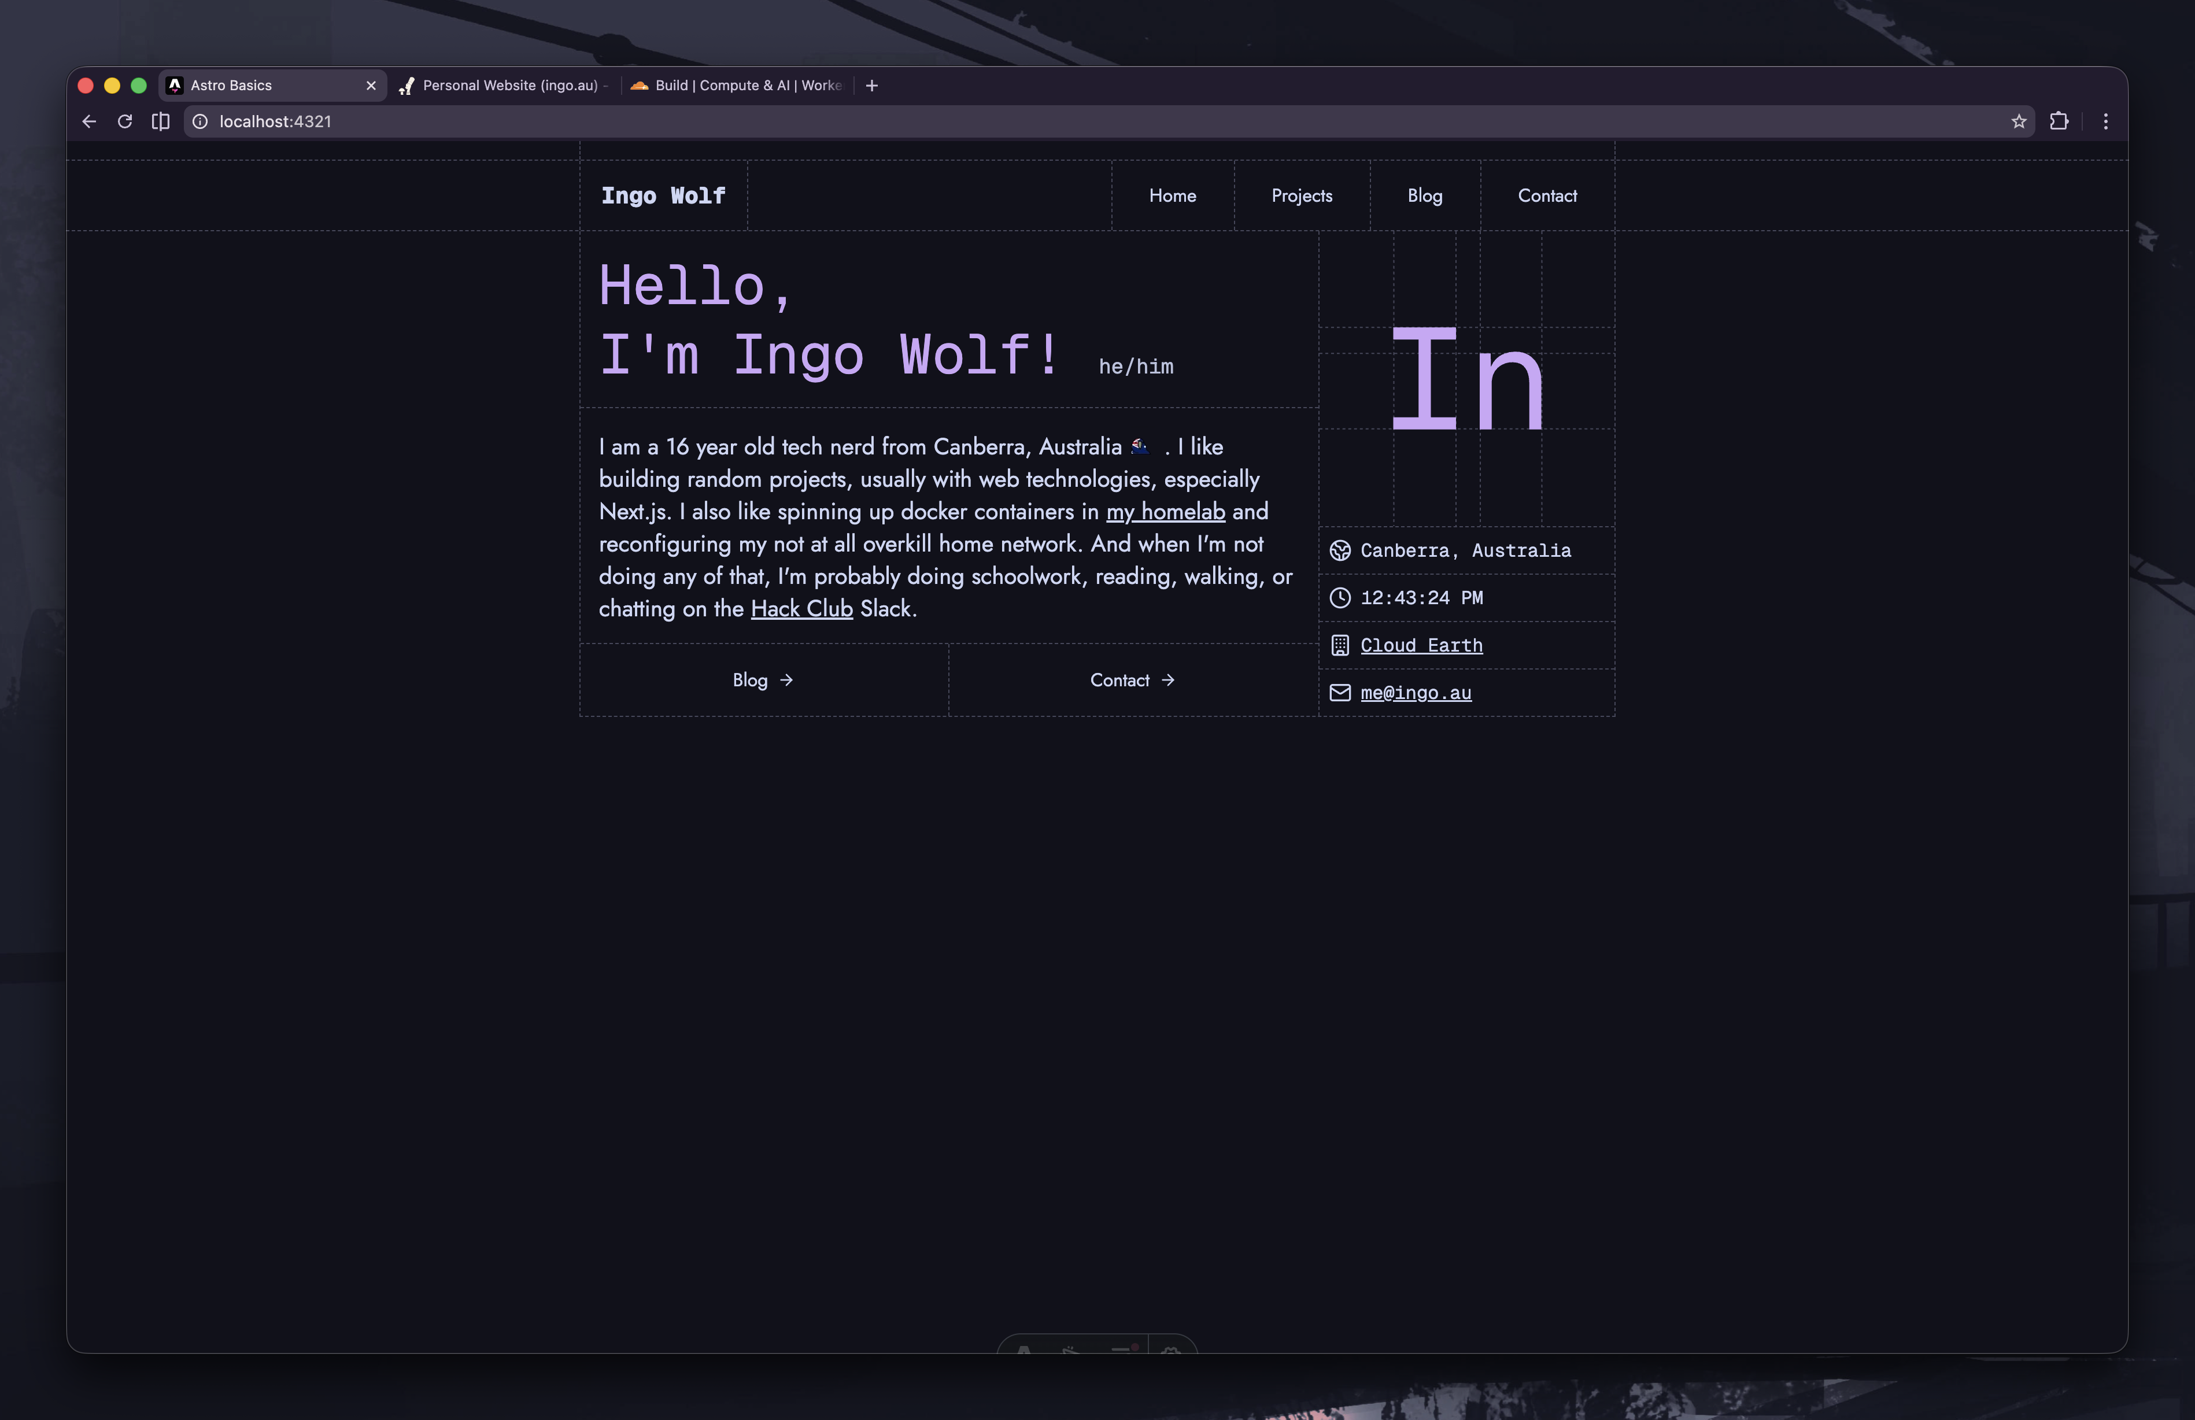
Task: Go to Blog in the top navigation
Action: click(1424, 195)
